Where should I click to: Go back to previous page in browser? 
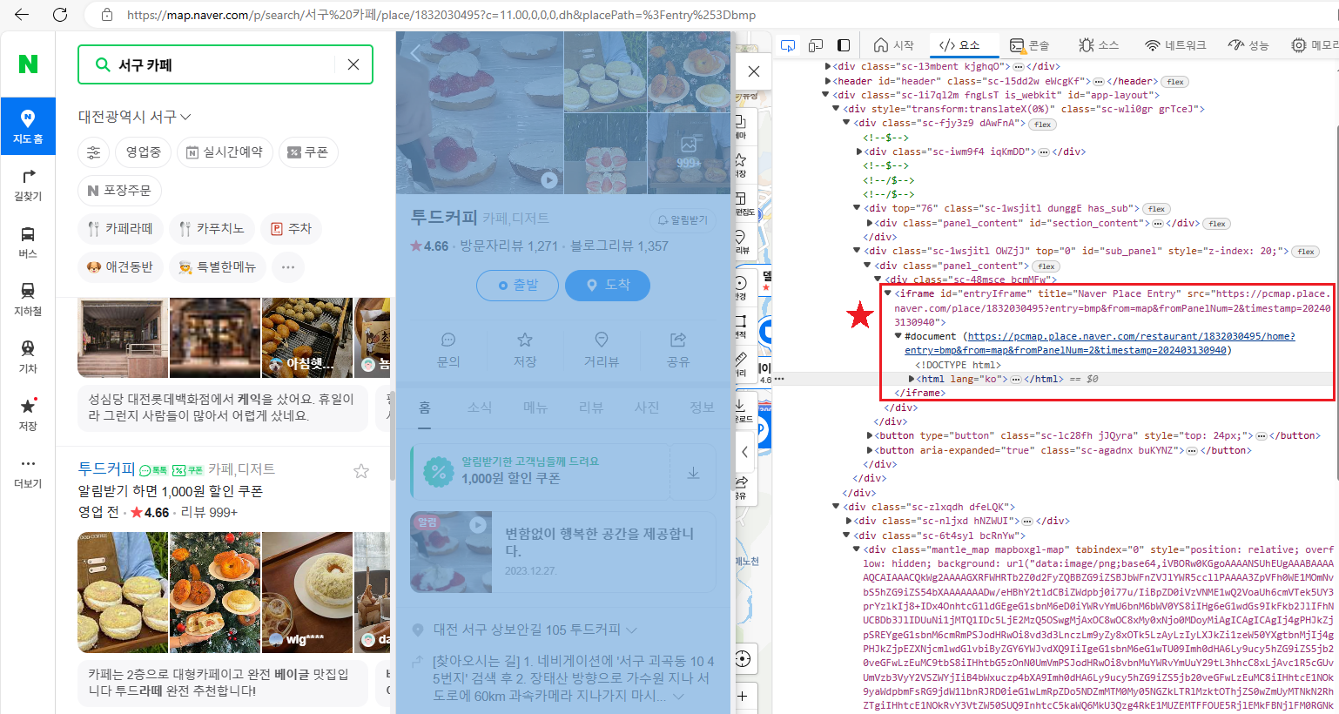[22, 15]
